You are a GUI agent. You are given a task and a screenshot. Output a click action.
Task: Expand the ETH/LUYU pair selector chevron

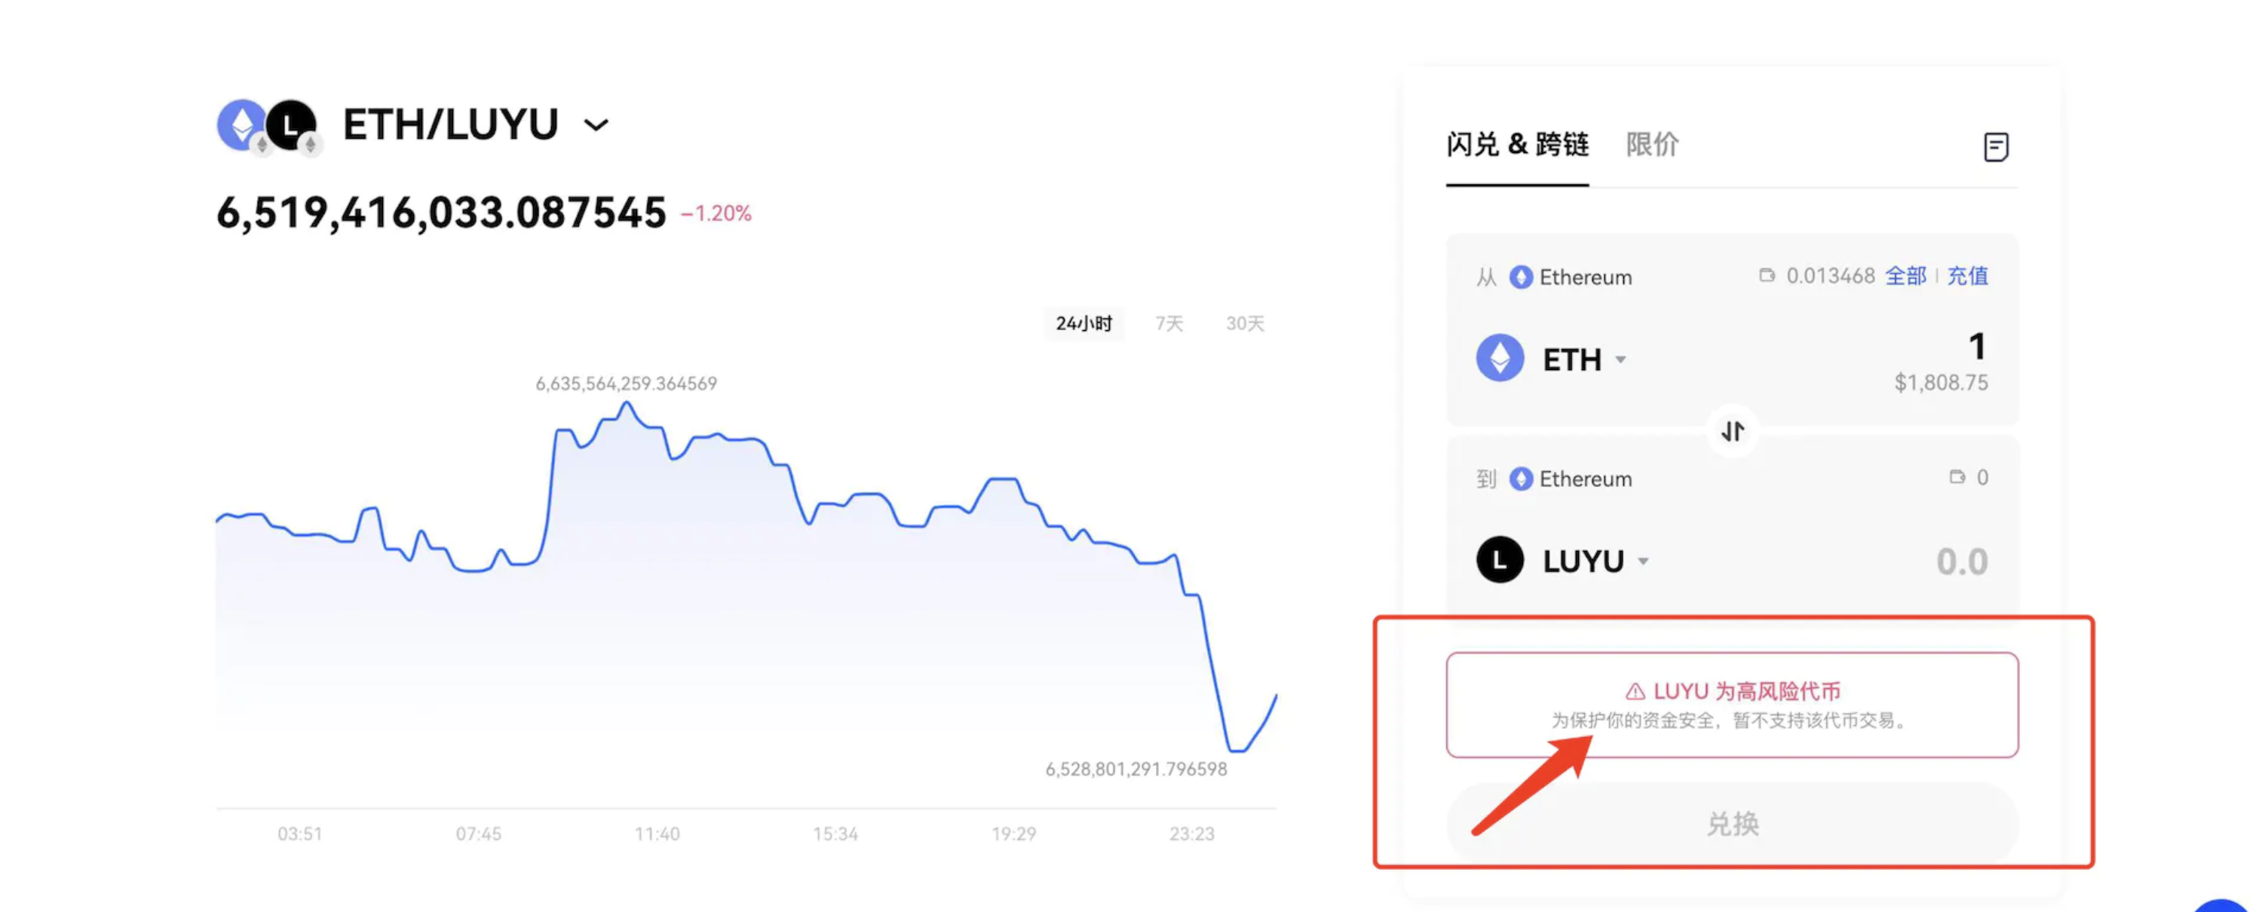[x=596, y=126]
